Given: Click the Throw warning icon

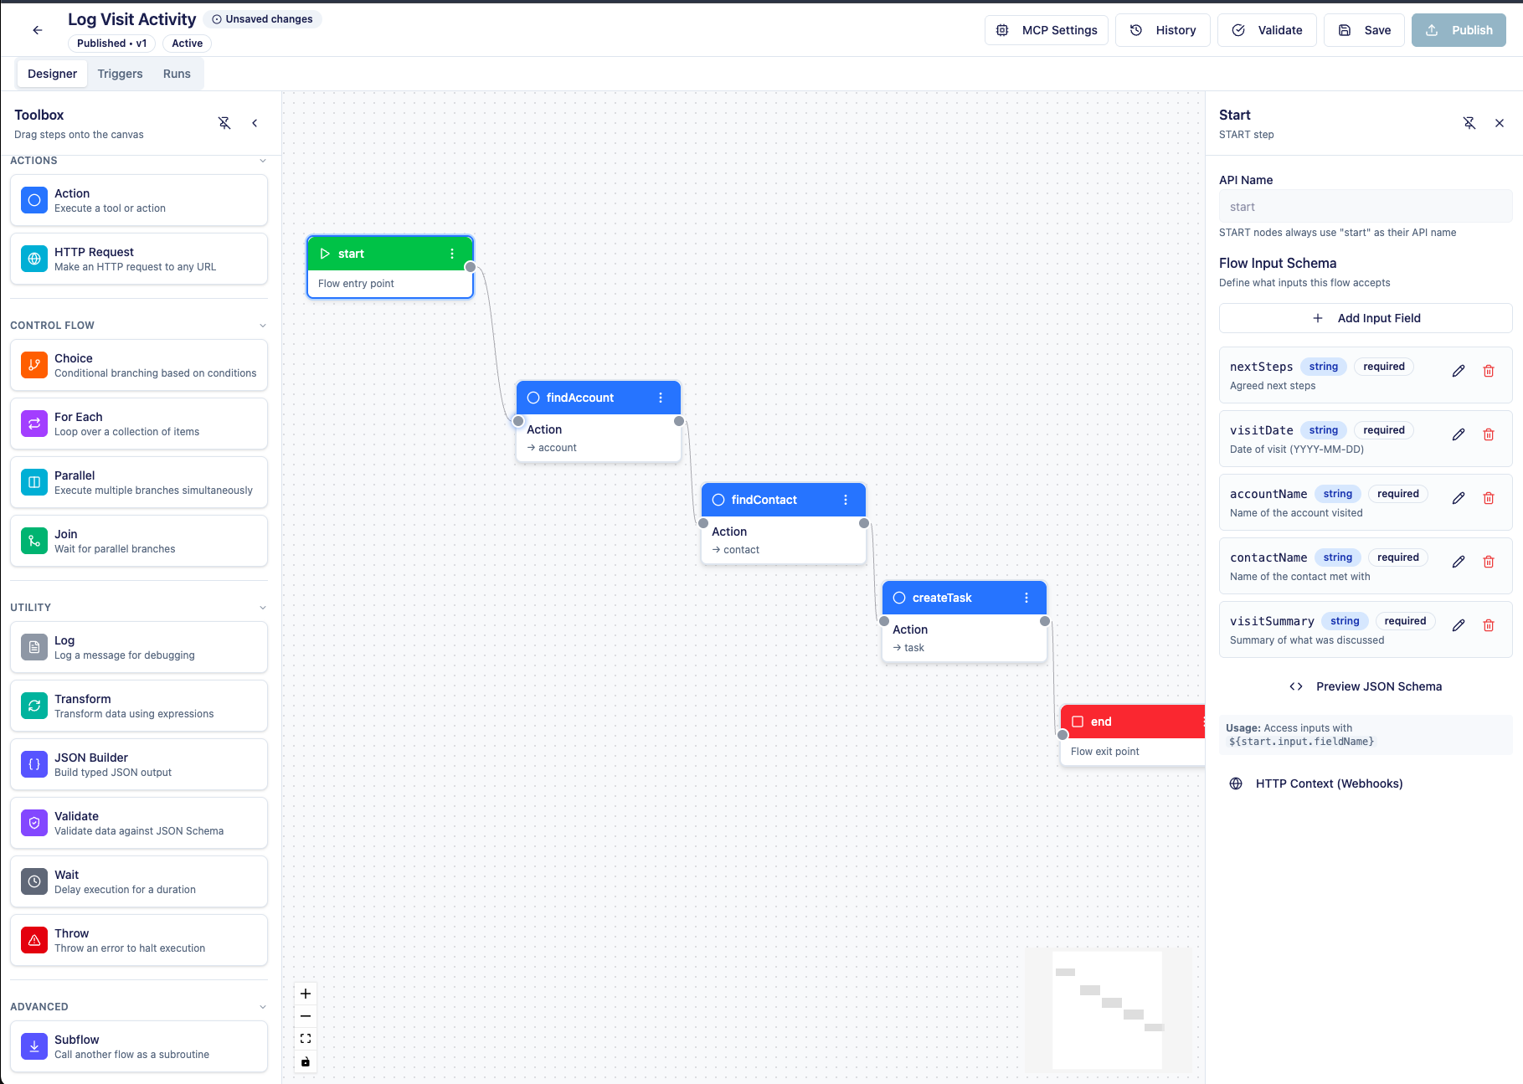Looking at the screenshot, I should coord(34,940).
